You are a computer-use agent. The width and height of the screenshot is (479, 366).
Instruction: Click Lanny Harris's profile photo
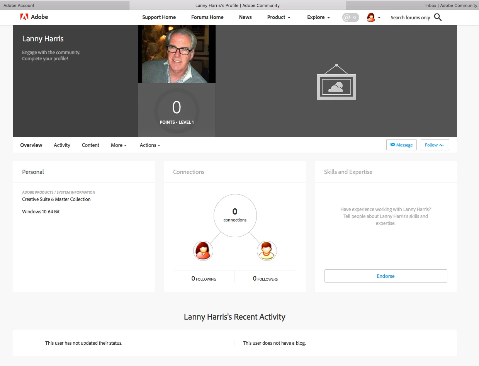pos(177,54)
